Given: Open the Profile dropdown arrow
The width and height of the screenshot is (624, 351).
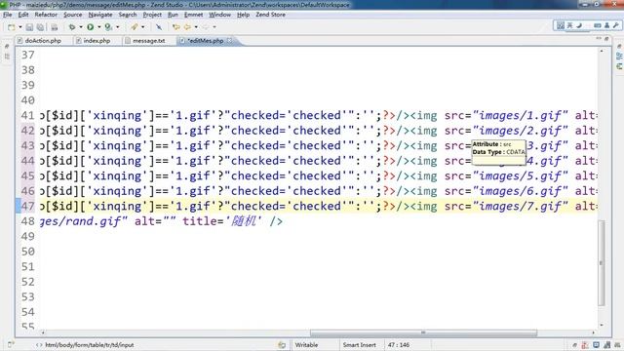Looking at the screenshot, I should coord(117,27).
